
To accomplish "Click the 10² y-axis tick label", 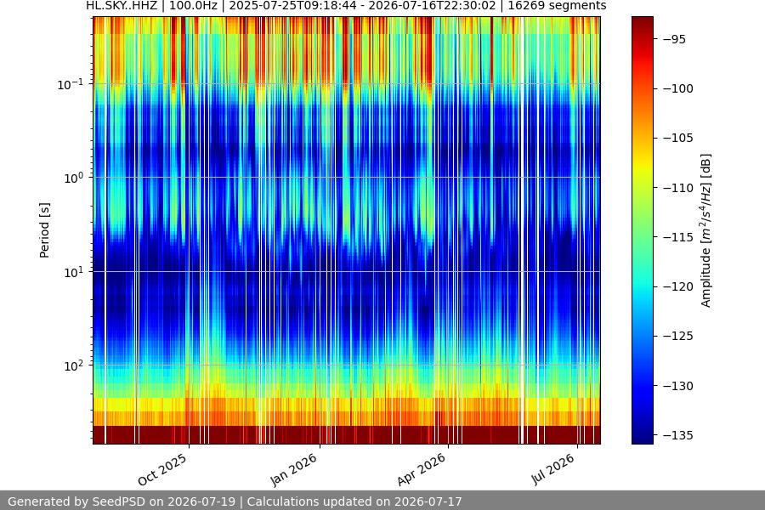I will click(74, 365).
